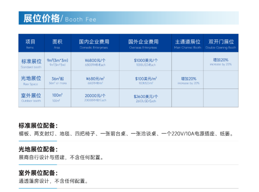Click the 光地展位 Raw Space row label

[x=30, y=80]
